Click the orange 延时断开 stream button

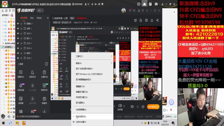[x=153, y=107]
